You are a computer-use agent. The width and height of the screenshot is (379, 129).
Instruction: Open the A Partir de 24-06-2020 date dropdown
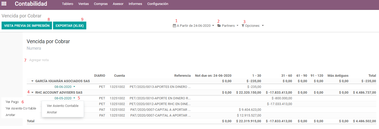coord(193,26)
